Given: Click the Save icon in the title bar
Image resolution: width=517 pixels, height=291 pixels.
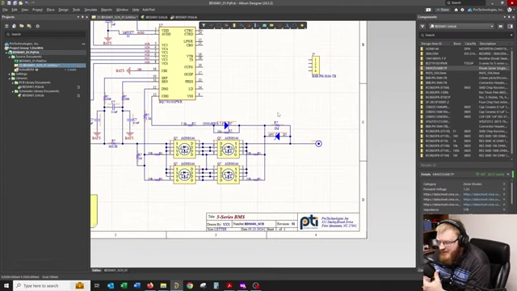Looking at the screenshot, I should (x=9, y=3).
